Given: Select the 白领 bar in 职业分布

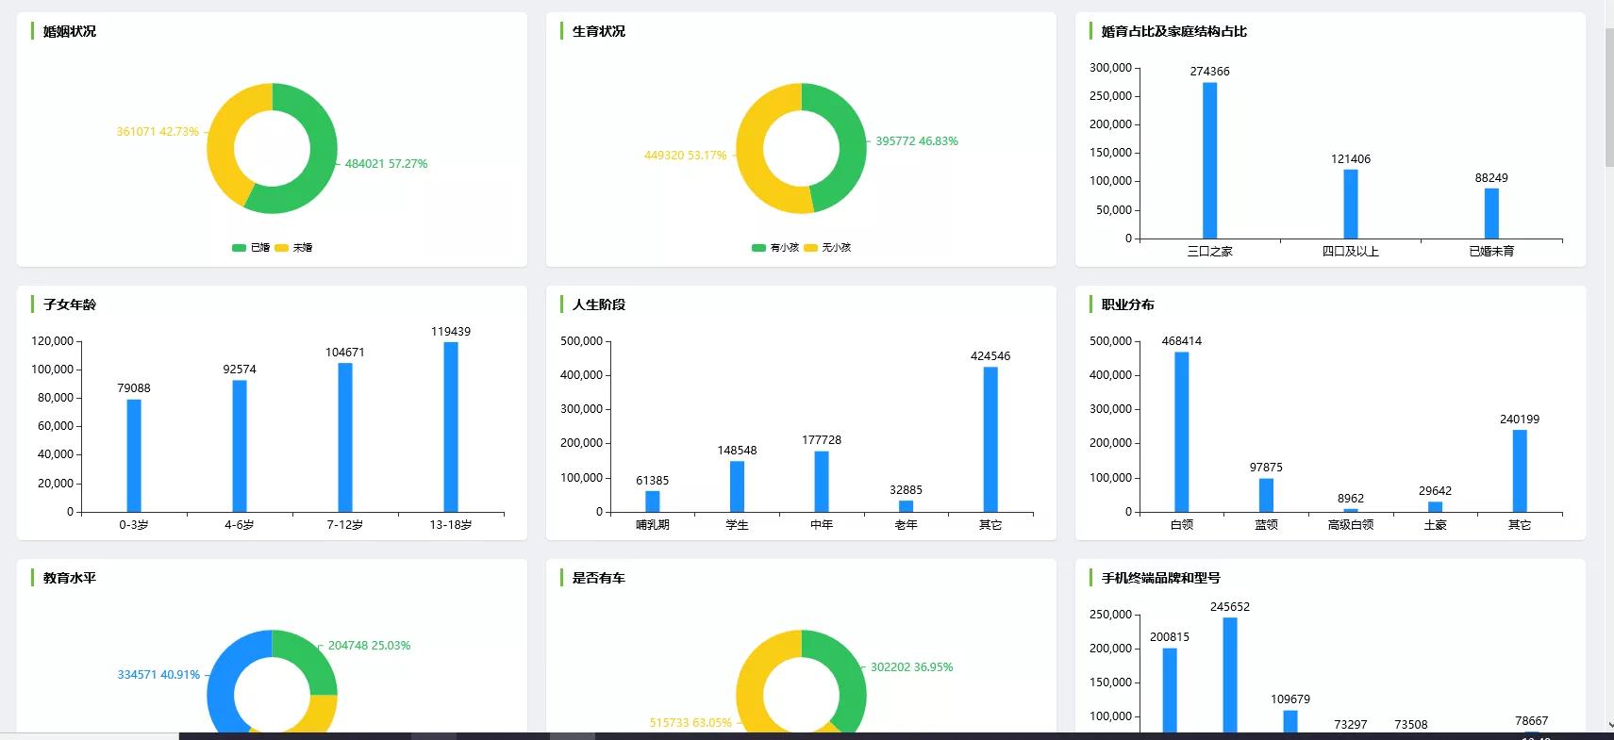Looking at the screenshot, I should 1182,432.
